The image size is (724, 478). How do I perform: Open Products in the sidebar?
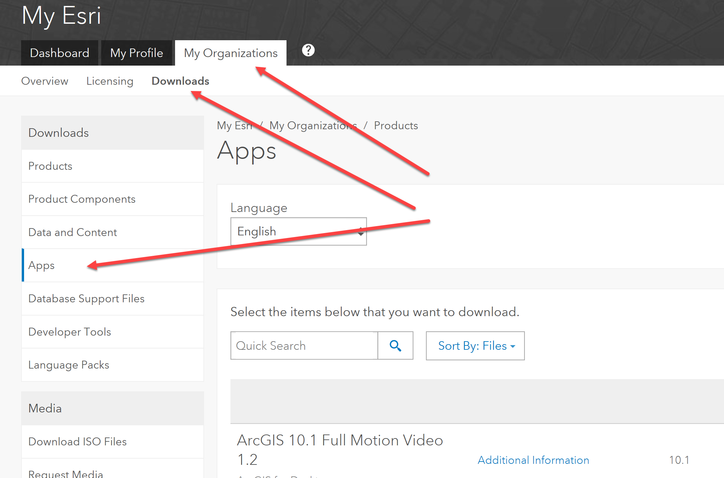point(50,166)
